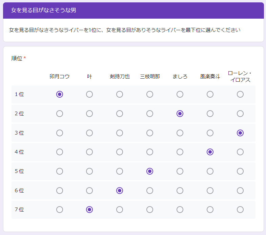Click the form description text
This screenshot has width=266, height=235.
[125, 30]
